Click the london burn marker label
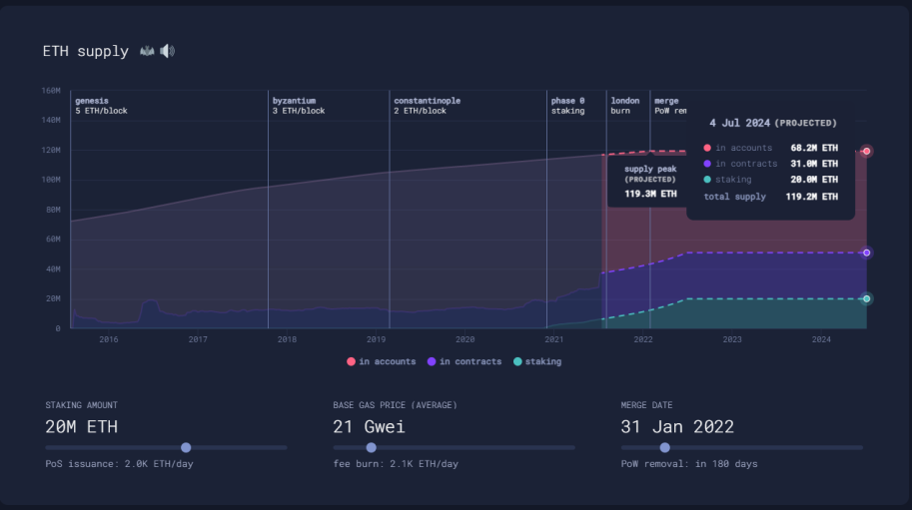 [624, 106]
